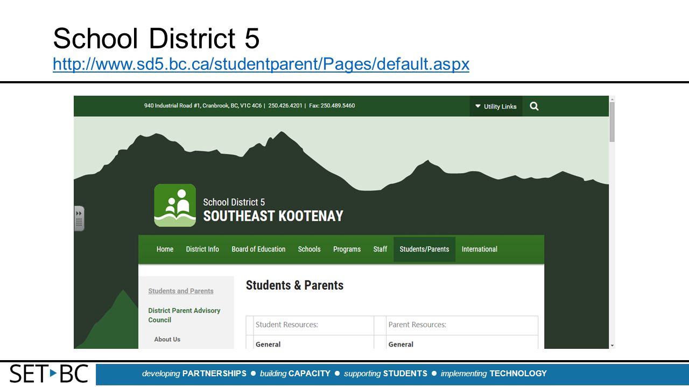689x387 pixels.
Task: Go to Board of Education menu
Action: point(258,249)
